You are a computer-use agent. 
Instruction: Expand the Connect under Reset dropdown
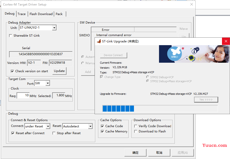(48, 126)
